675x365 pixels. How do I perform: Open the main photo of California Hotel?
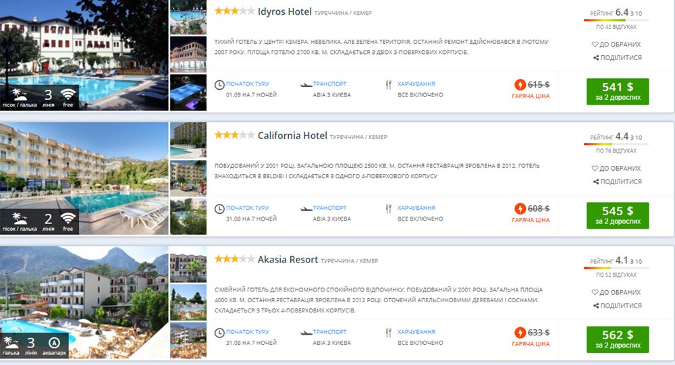click(x=84, y=179)
